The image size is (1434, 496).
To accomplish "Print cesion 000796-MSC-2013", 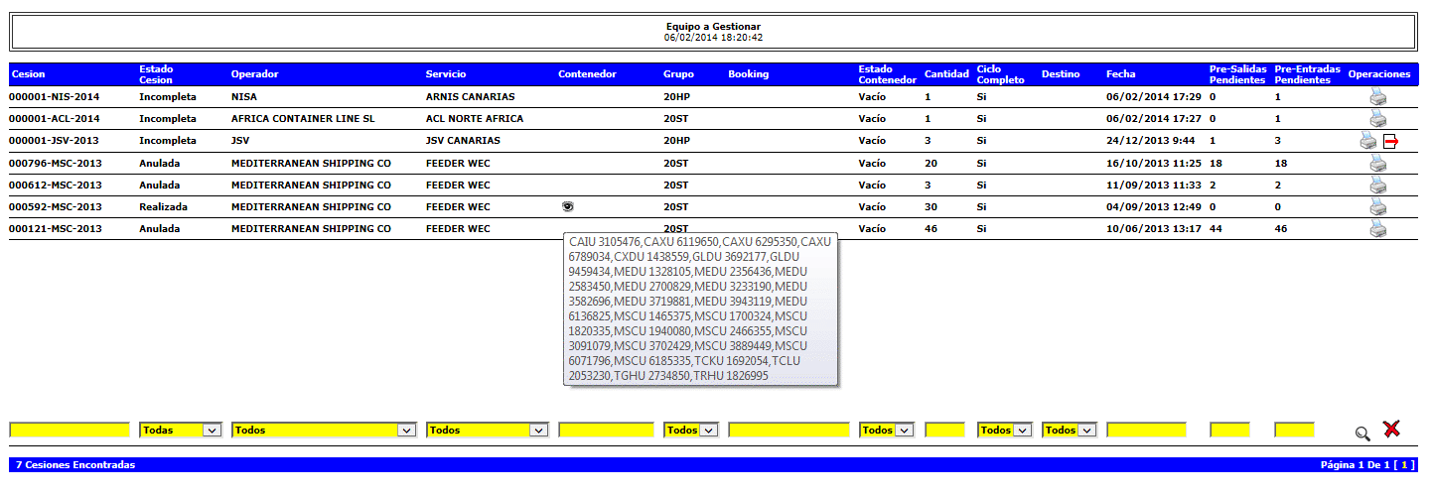I will 1377,163.
